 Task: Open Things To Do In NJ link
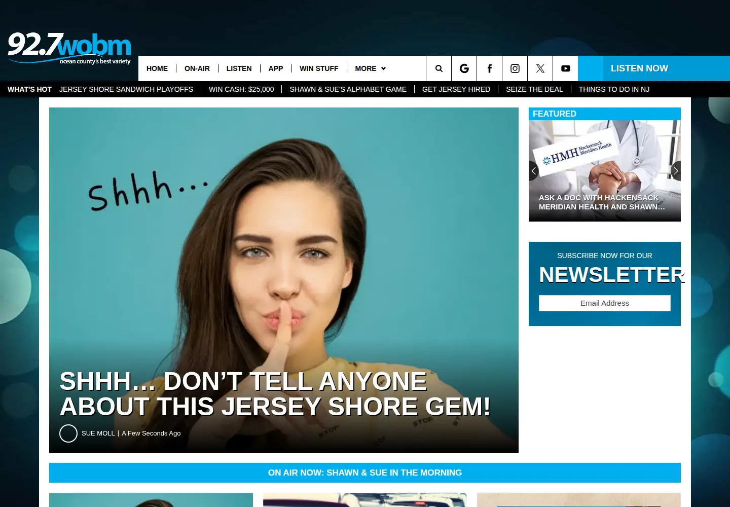click(x=614, y=89)
